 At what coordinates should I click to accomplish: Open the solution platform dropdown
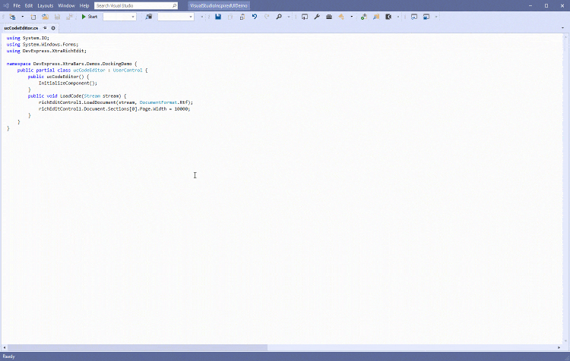pos(176,16)
